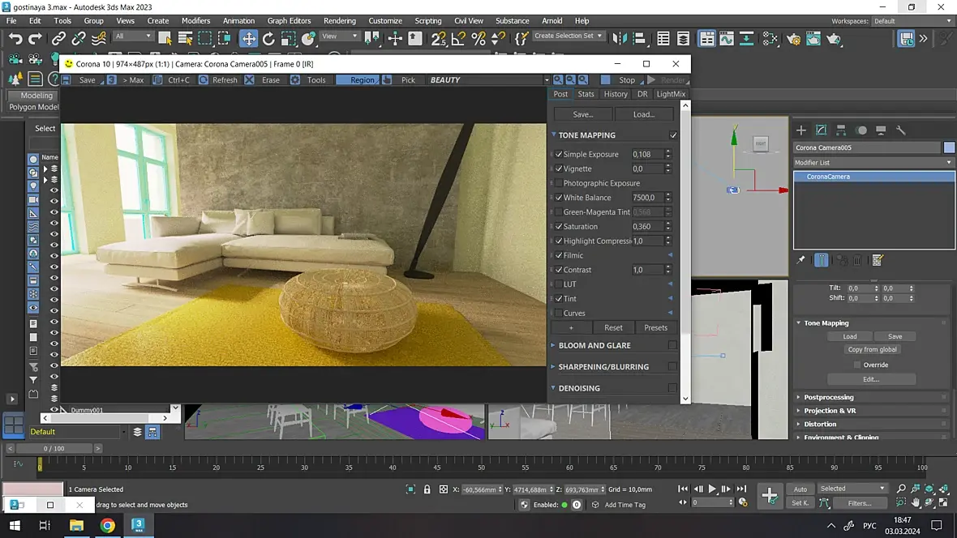This screenshot has height=538, width=957.
Task: Switch to the LightMix tab
Action: click(x=671, y=94)
